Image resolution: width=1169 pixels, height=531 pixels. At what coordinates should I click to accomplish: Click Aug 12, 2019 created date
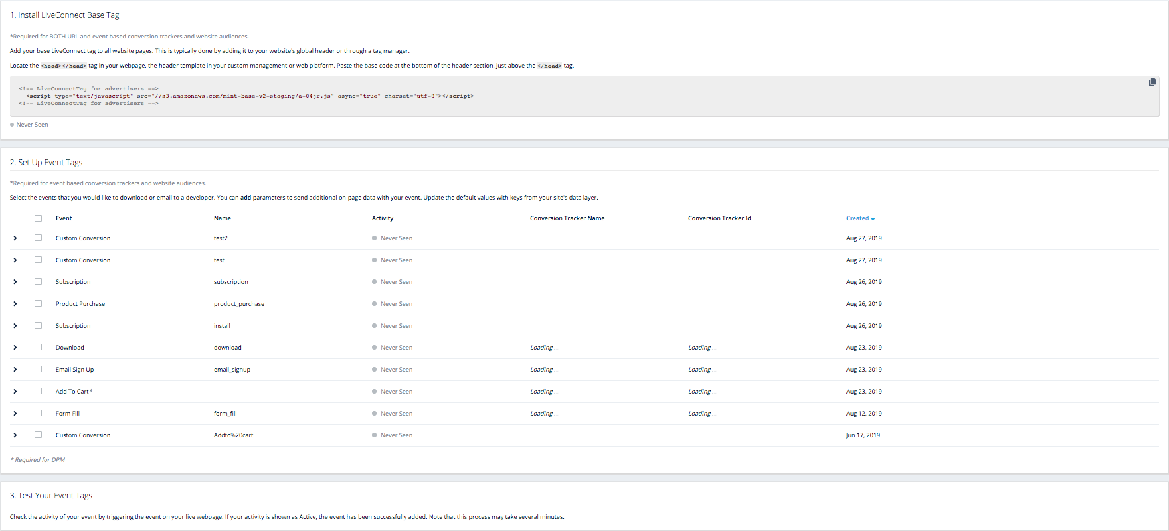click(864, 414)
